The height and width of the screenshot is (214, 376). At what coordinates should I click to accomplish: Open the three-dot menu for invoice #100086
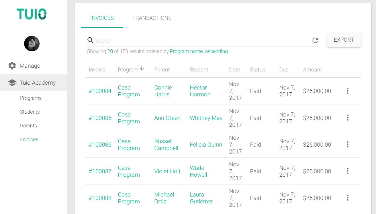348,145
